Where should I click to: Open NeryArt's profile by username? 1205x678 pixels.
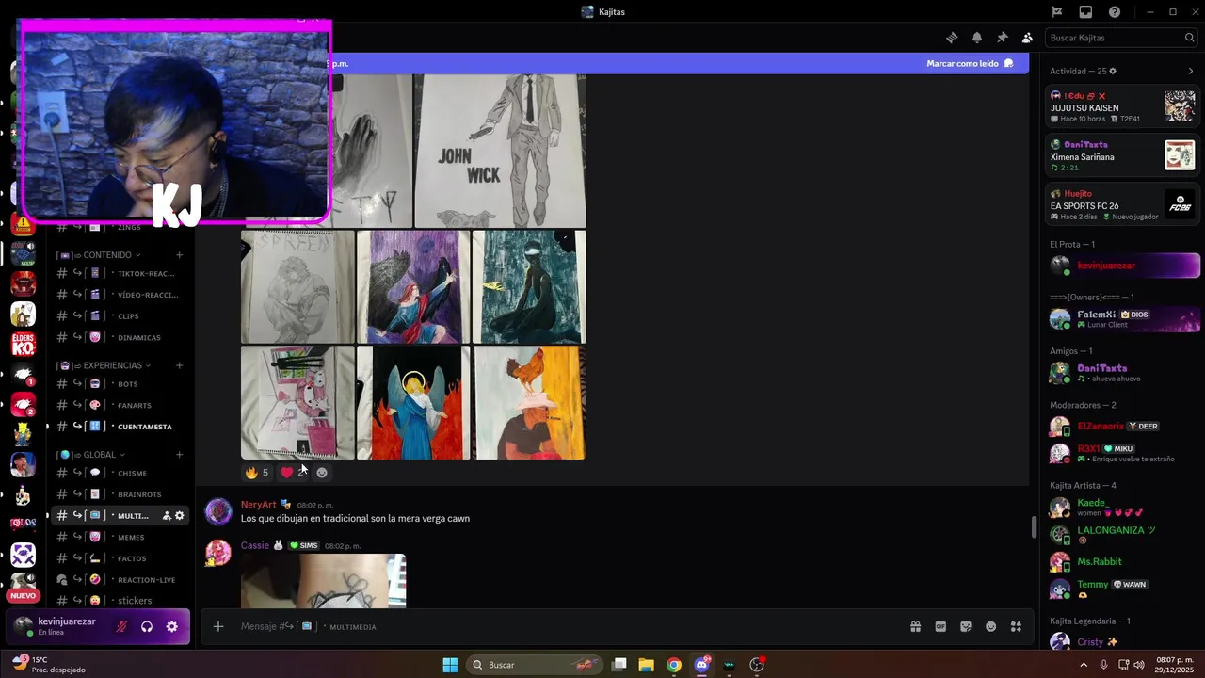coord(258,505)
